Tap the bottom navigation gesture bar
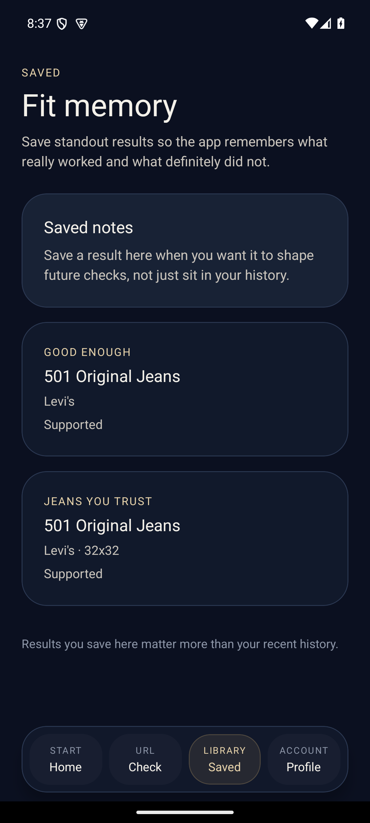370x823 pixels. coord(185,812)
